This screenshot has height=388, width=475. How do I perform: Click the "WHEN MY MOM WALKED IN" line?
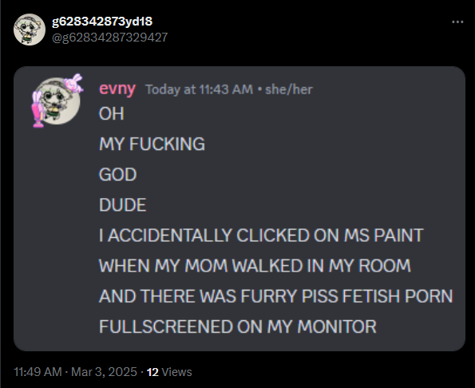[255, 266]
